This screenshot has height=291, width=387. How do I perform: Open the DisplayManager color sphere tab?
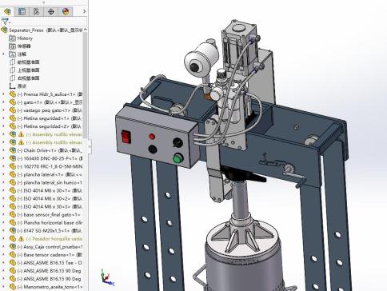point(66,11)
